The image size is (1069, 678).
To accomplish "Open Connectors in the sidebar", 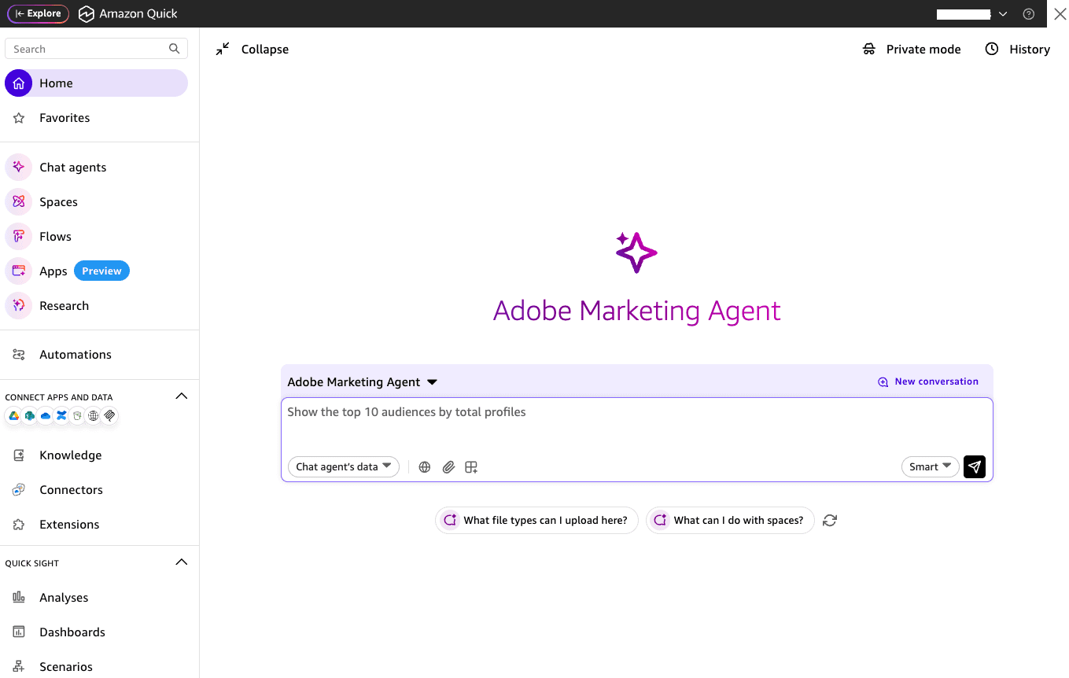I will tap(72, 490).
